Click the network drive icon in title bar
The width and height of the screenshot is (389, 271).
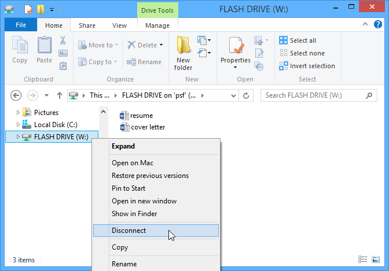click(9, 9)
